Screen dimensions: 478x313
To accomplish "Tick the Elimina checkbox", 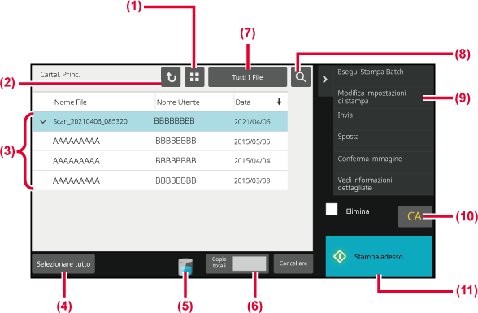I will pos(332,209).
